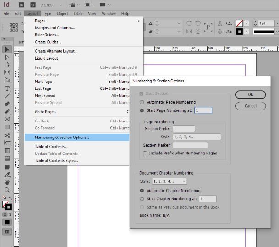Select Automatic Chapter Numbering radio button
The image size is (279, 247).
(142, 191)
